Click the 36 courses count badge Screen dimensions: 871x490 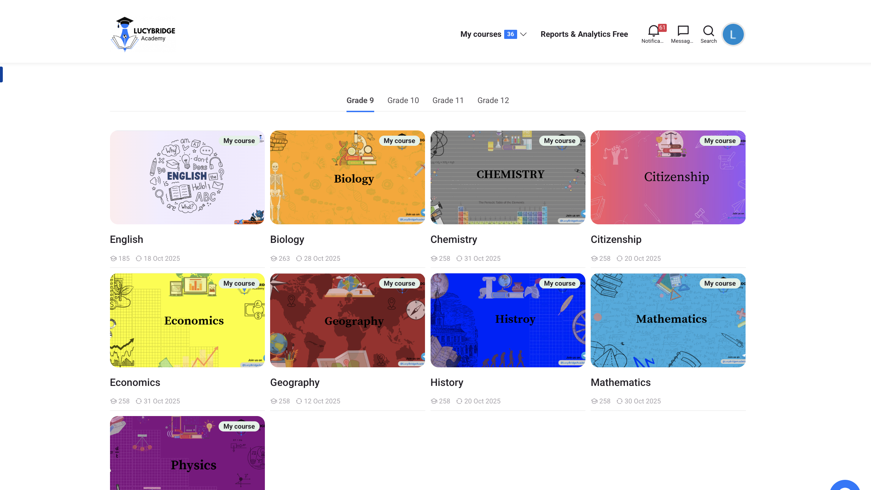pos(510,34)
